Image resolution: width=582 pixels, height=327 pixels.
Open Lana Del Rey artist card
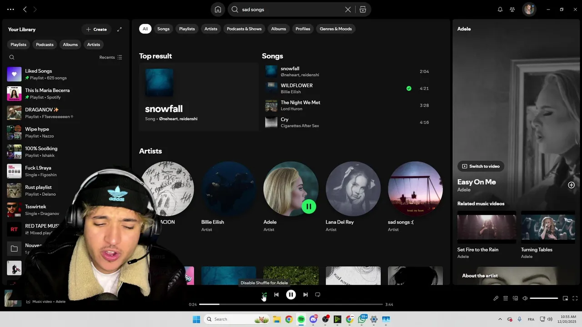(x=353, y=197)
